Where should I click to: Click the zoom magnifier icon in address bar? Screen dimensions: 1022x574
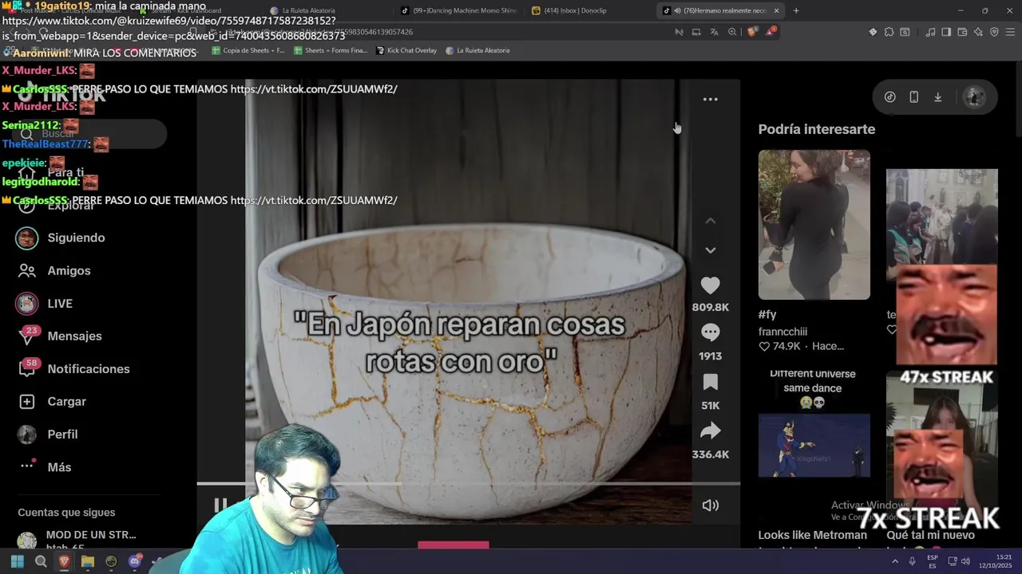732,32
